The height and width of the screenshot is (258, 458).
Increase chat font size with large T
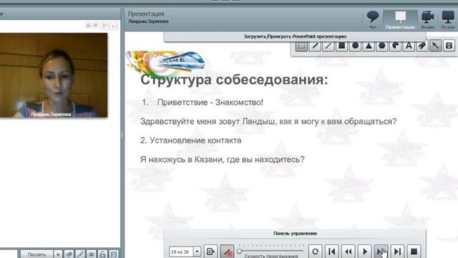[104, 26]
